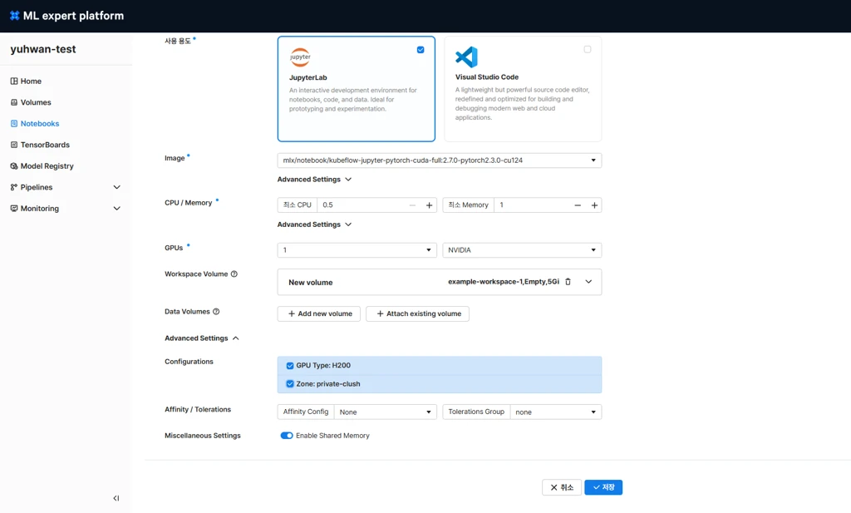
Task: Click the 취소 cancel button
Action: click(x=562, y=487)
